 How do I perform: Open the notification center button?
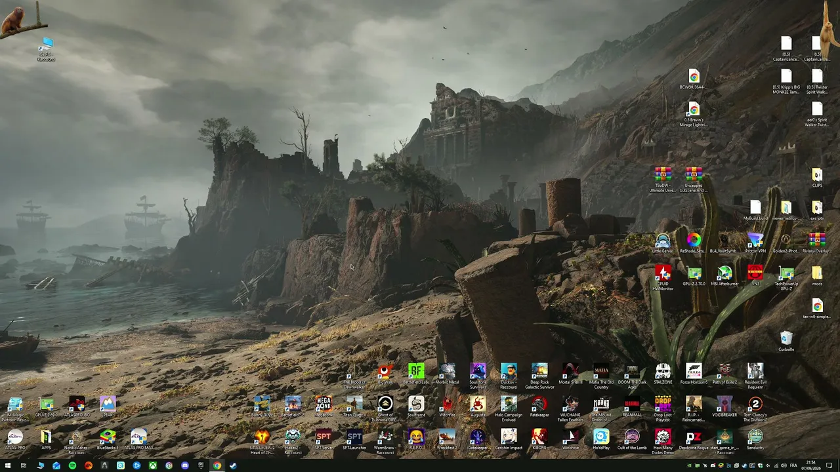[x=829, y=465]
